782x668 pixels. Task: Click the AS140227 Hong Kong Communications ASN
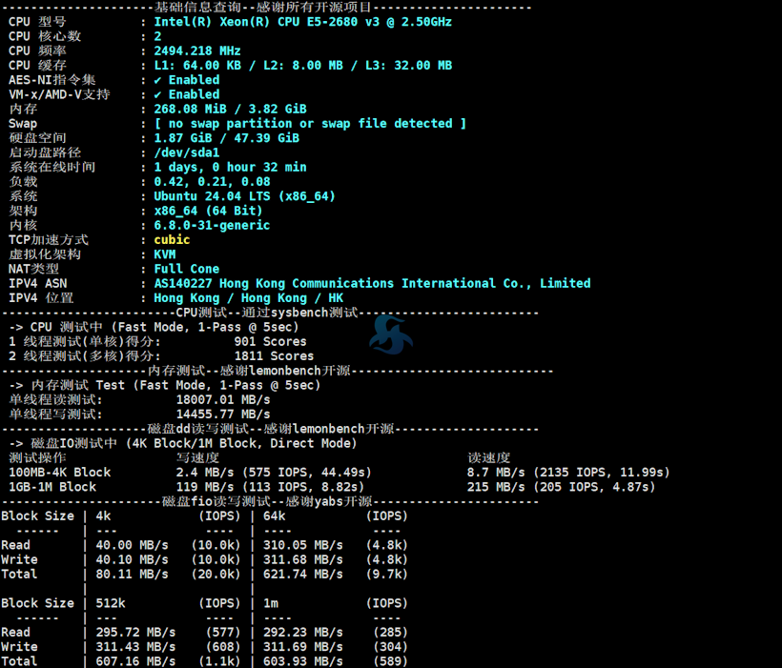coord(372,283)
